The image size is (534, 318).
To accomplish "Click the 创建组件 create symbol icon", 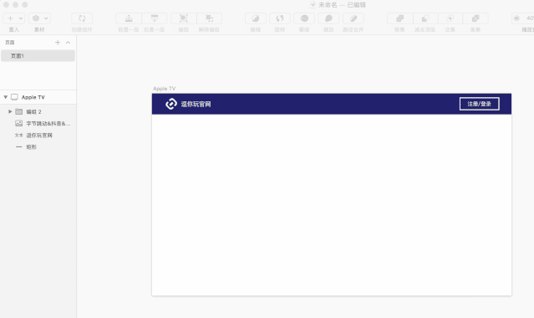I will pos(82,18).
